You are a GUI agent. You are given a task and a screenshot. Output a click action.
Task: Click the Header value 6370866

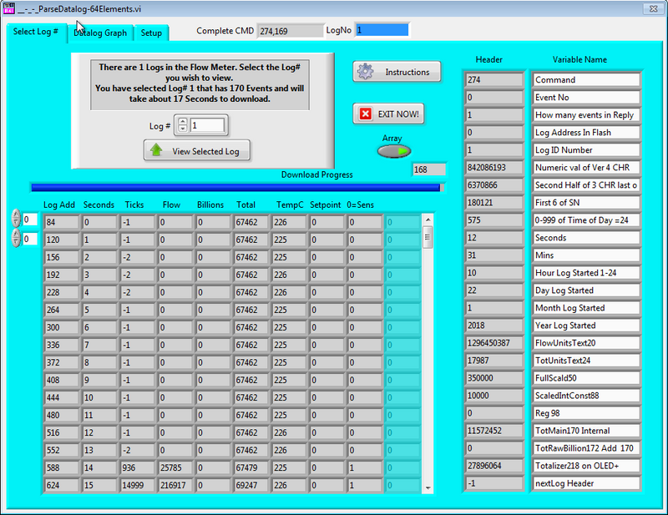[x=494, y=184]
